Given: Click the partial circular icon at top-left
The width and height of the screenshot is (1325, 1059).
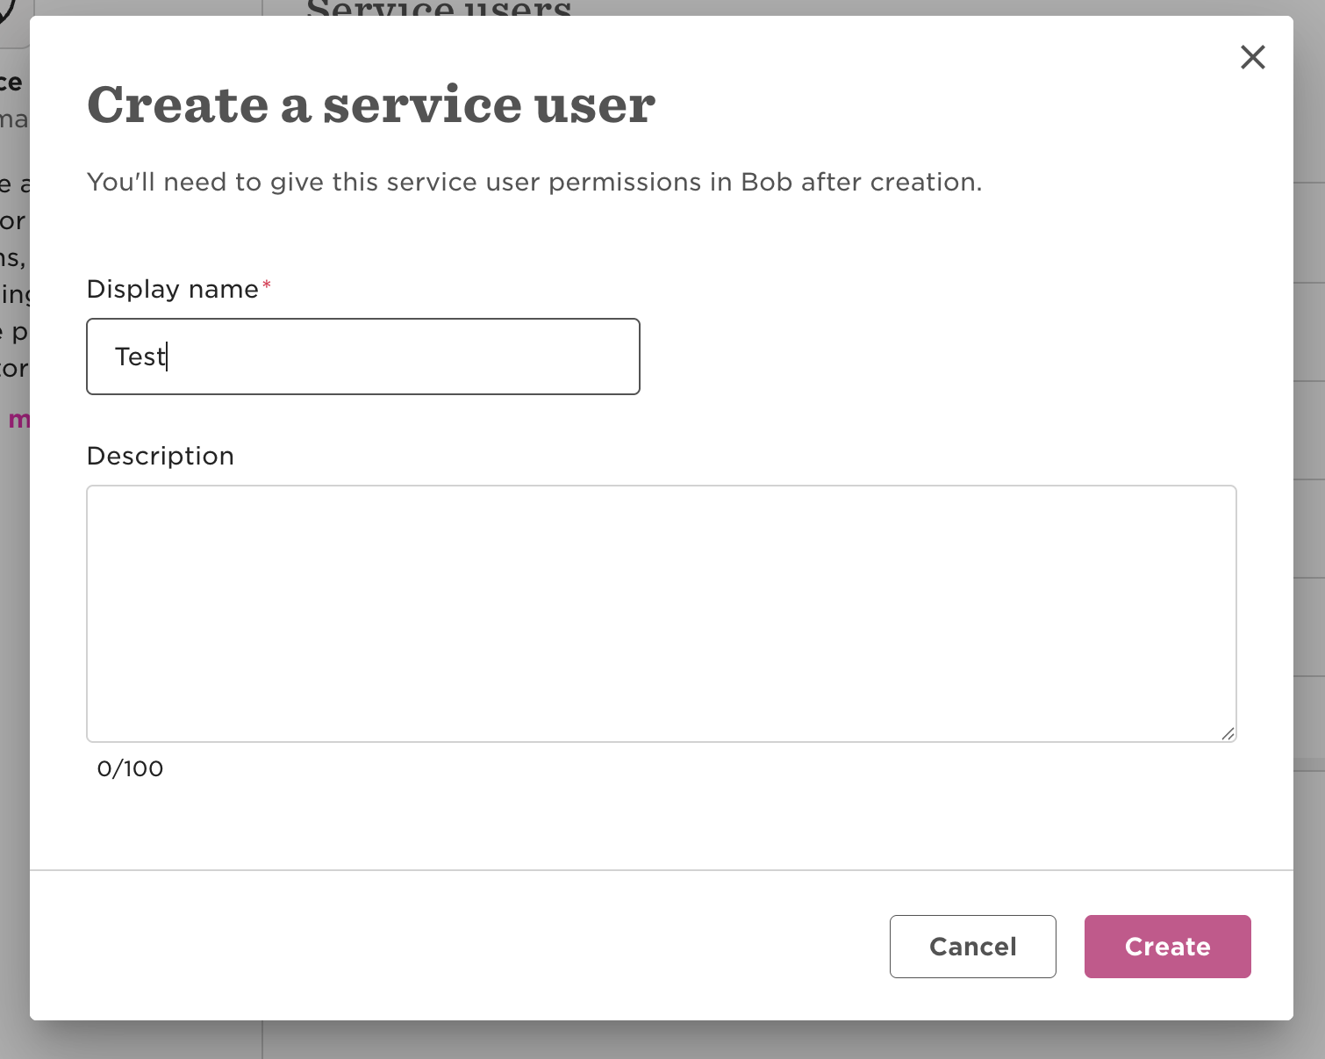Looking at the screenshot, I should pyautogui.click(x=9, y=11).
